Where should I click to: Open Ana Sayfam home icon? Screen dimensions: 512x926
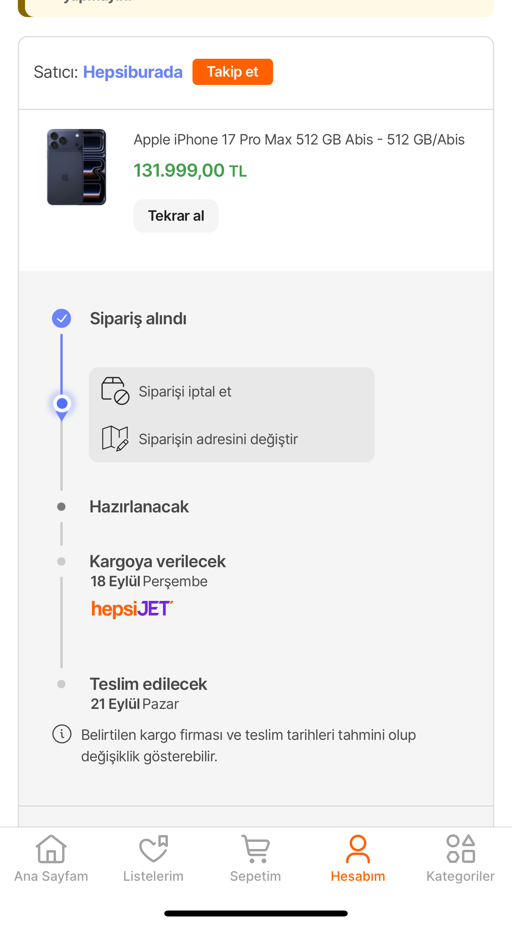[51, 849]
